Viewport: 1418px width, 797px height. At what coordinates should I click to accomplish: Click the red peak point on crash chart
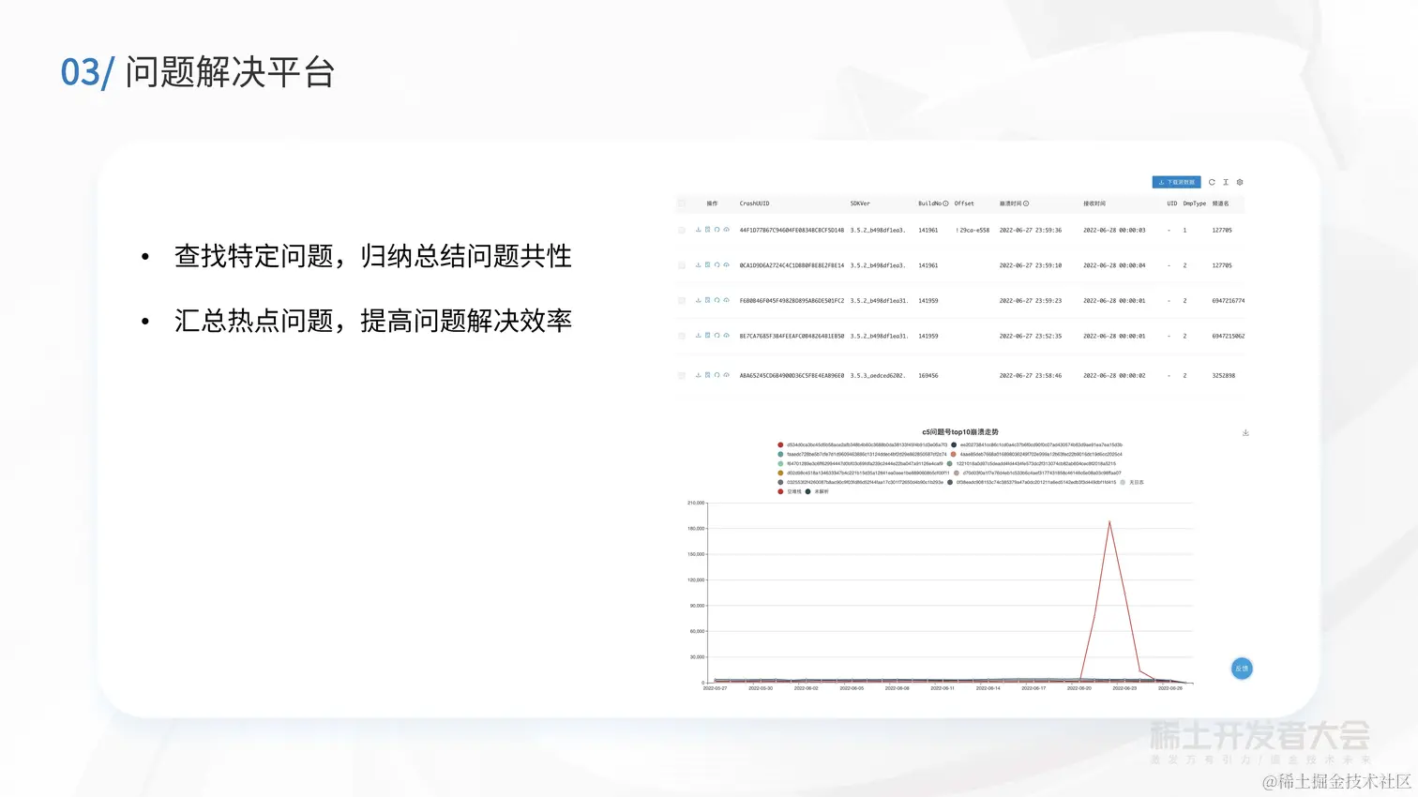[1109, 521]
